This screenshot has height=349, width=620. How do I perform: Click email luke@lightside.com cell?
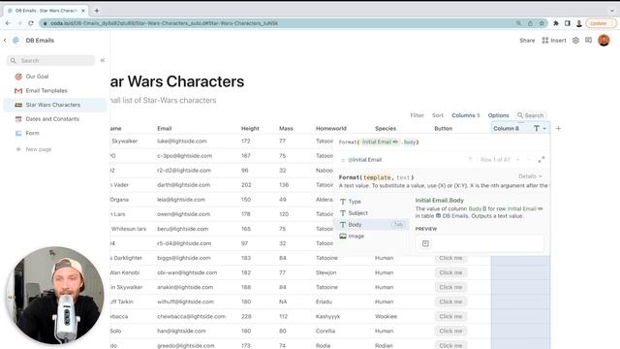point(182,142)
